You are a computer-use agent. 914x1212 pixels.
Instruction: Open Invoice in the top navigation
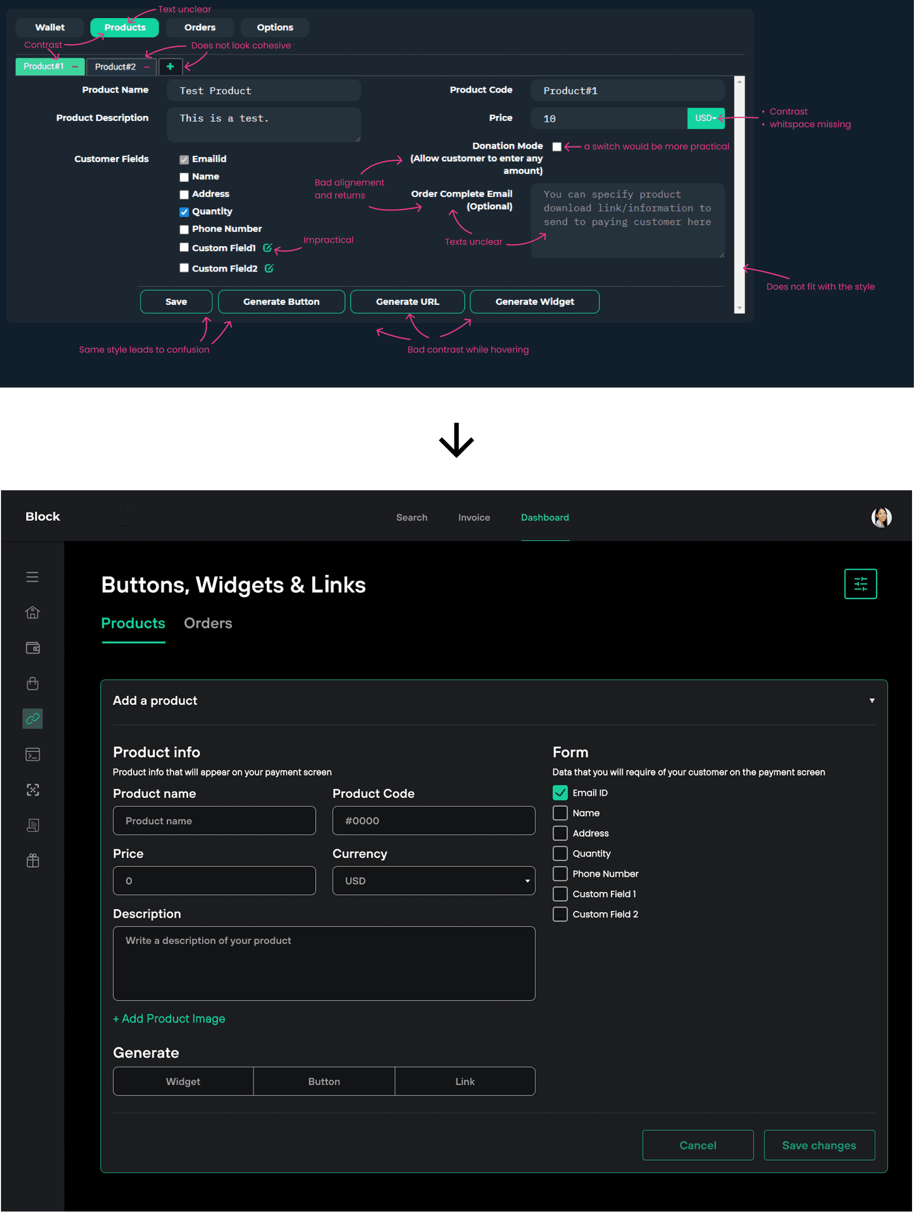(474, 517)
